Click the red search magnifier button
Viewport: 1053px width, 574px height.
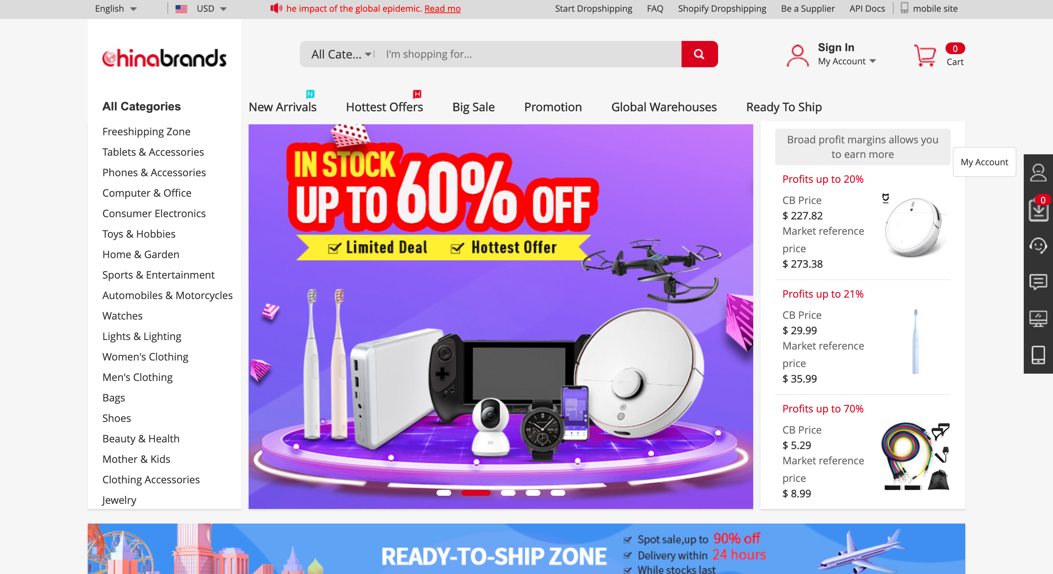pyautogui.click(x=699, y=54)
